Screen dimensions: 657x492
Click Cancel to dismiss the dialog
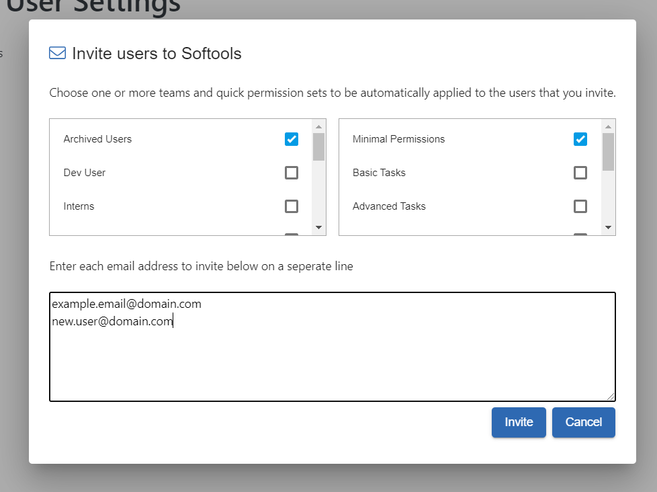click(x=584, y=422)
